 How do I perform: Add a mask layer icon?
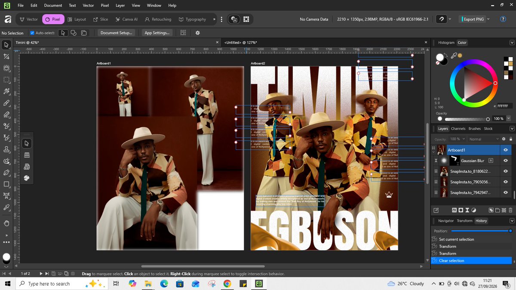point(461,210)
